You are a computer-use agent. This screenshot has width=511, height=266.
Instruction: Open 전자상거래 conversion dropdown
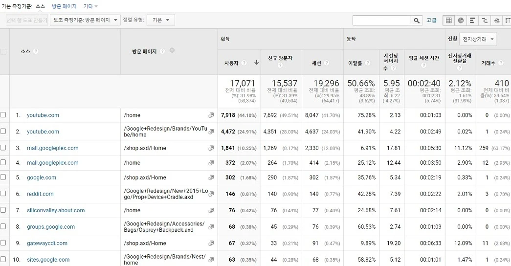click(x=478, y=39)
